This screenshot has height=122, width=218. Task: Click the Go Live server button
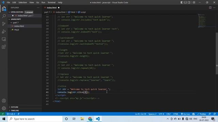coord(185,114)
